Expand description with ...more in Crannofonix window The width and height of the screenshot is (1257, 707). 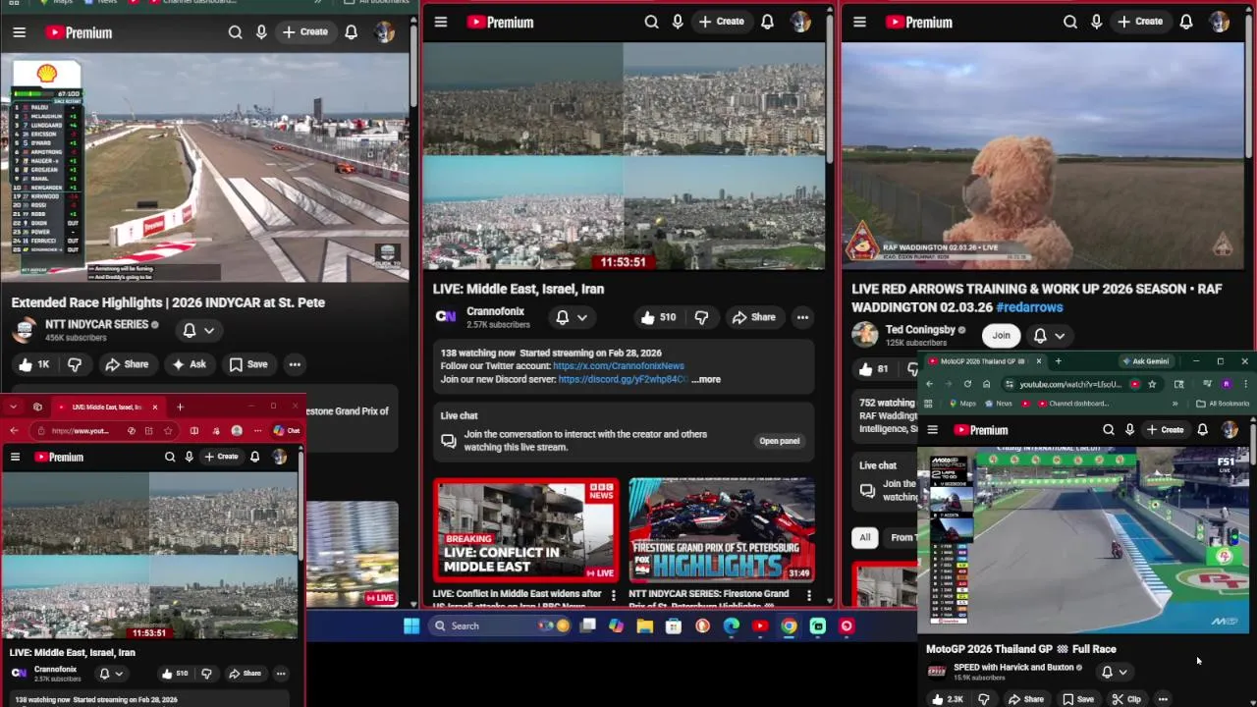tap(706, 379)
